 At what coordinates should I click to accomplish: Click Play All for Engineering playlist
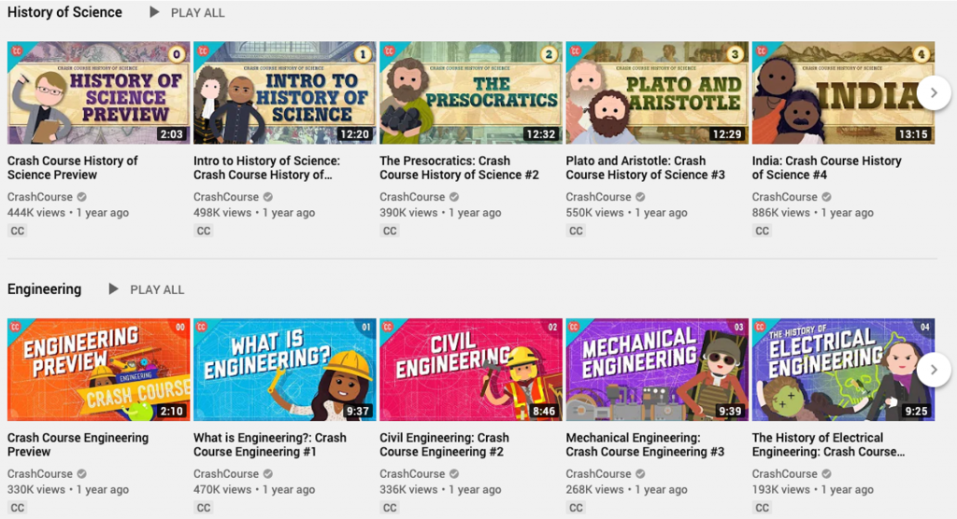pos(147,289)
